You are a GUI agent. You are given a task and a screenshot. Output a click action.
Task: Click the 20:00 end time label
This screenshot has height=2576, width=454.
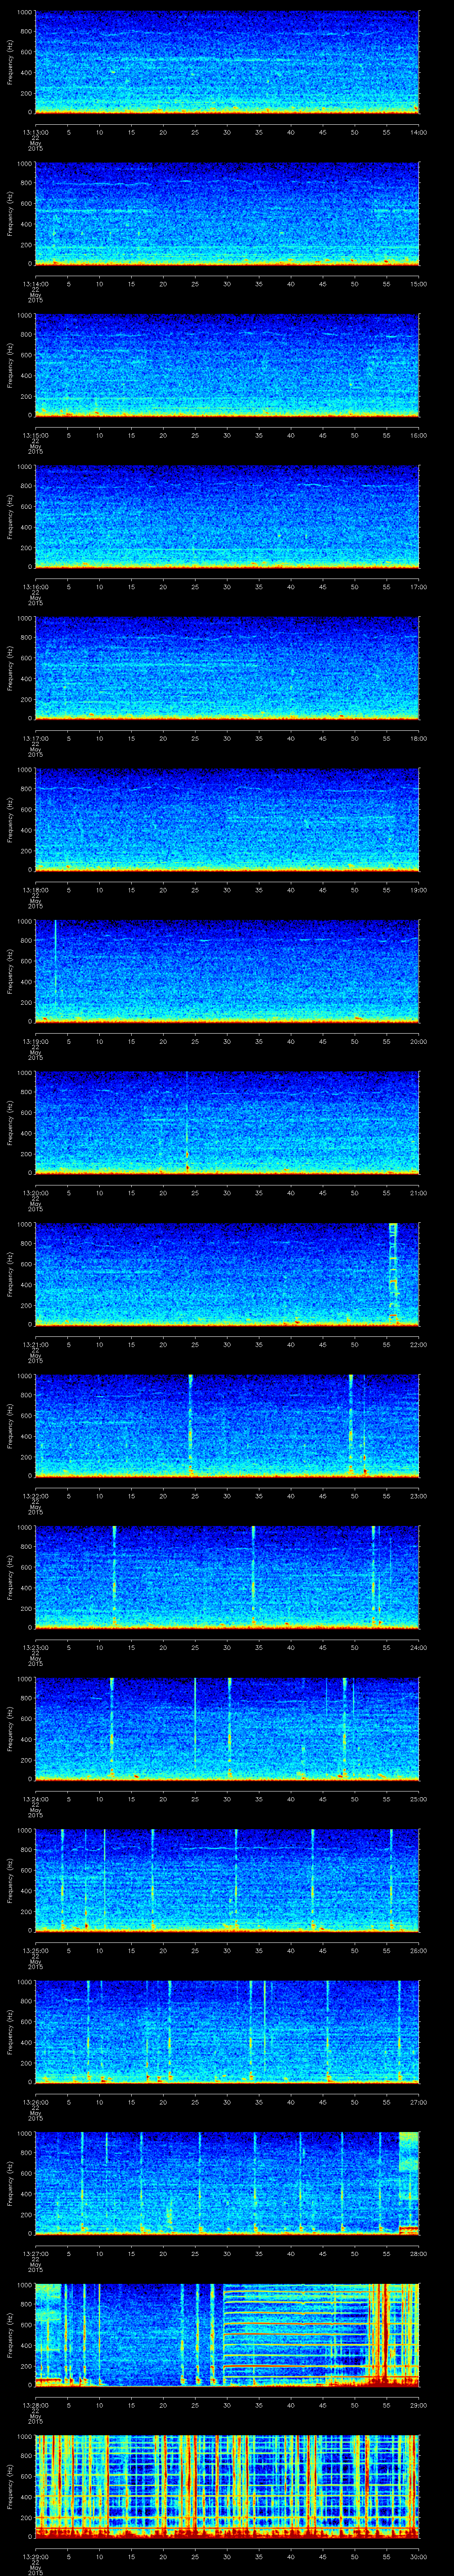pyautogui.click(x=418, y=1041)
